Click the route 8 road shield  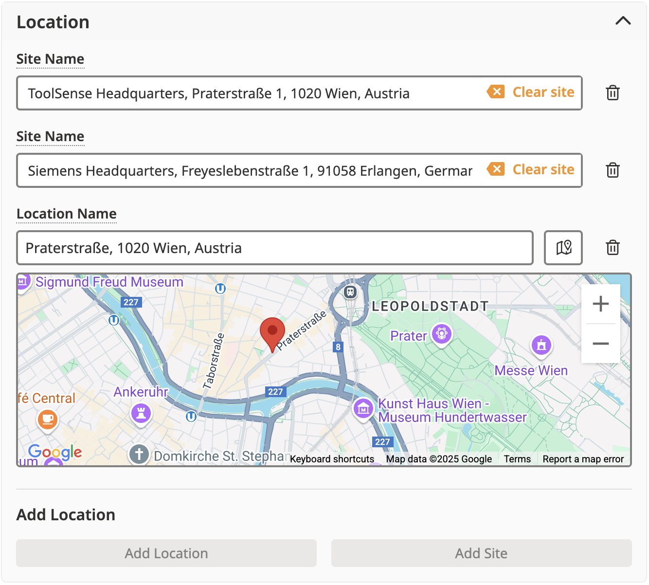pyautogui.click(x=338, y=347)
